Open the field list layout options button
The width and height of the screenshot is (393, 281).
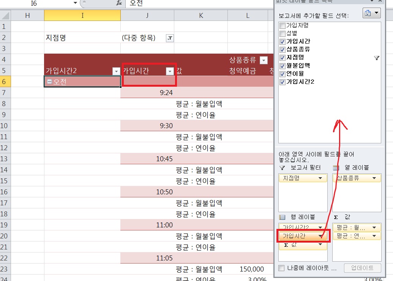click(x=372, y=13)
